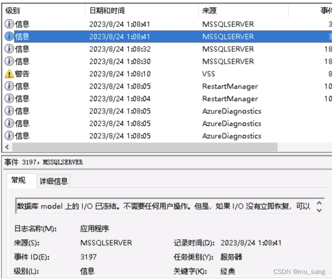Select MSSQLSERVER event at 1:08:30
The height and width of the screenshot is (280, 333).
point(168,61)
